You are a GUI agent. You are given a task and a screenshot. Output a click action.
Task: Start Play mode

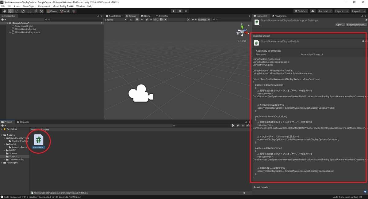point(173,11)
